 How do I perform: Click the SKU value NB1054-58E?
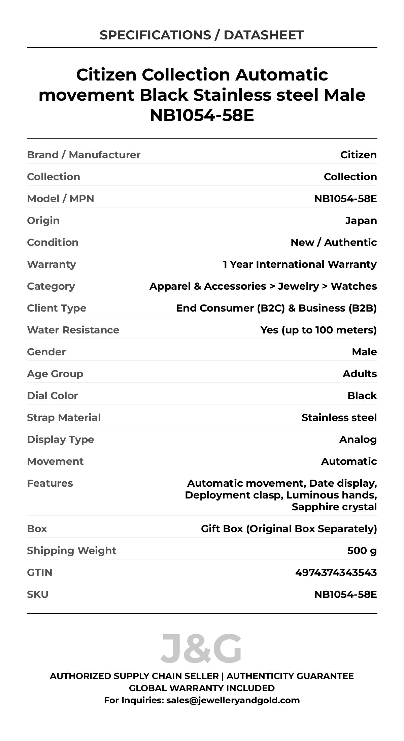tap(345, 594)
